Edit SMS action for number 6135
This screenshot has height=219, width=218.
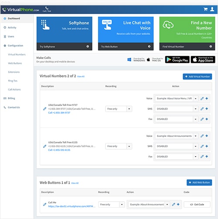[x=202, y=146]
